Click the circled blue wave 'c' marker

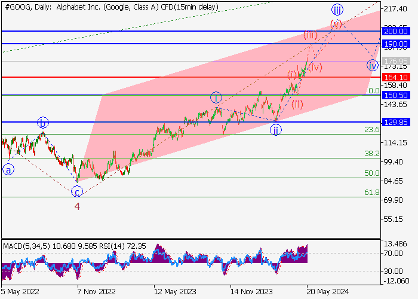tap(77, 192)
